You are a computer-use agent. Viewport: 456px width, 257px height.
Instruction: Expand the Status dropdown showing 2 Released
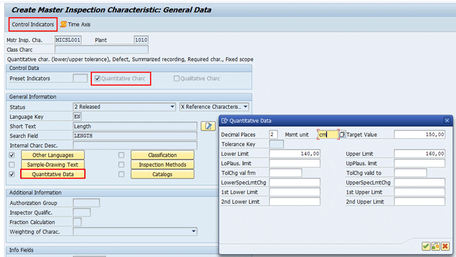[172, 107]
